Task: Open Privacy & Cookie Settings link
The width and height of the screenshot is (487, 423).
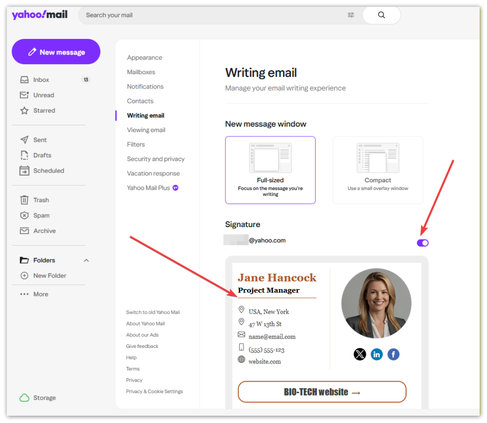Action: pyautogui.click(x=154, y=391)
